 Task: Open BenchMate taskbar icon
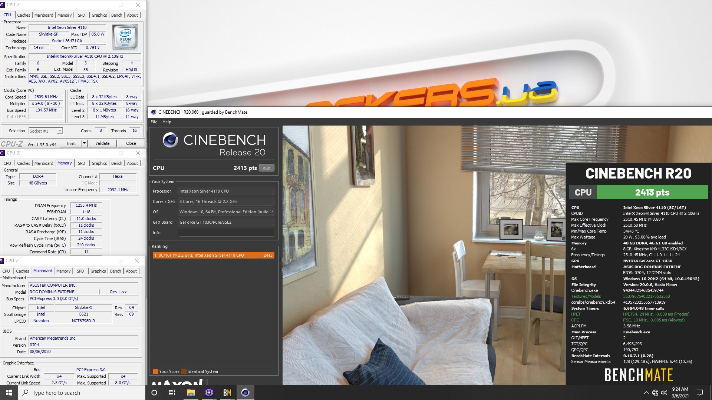click(227, 393)
